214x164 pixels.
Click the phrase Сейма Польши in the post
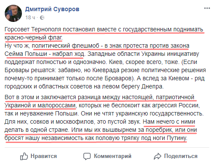pos(26,54)
